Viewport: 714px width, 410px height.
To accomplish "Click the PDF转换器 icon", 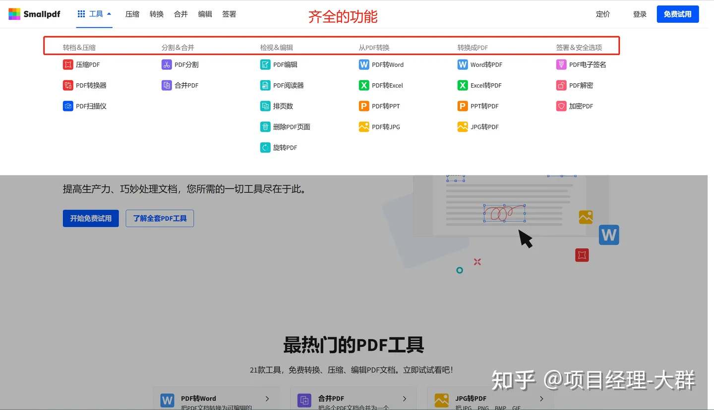I will (x=68, y=85).
